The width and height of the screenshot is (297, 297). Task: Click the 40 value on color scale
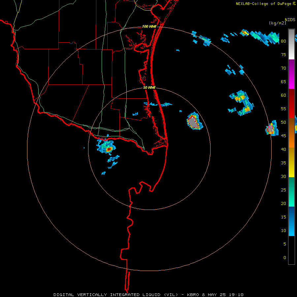click(283, 149)
